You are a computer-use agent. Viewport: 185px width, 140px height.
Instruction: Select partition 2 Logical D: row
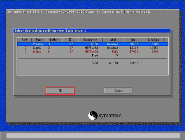pyautogui.click(x=92, y=48)
